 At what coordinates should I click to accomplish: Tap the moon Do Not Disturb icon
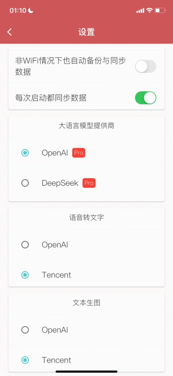tap(31, 10)
